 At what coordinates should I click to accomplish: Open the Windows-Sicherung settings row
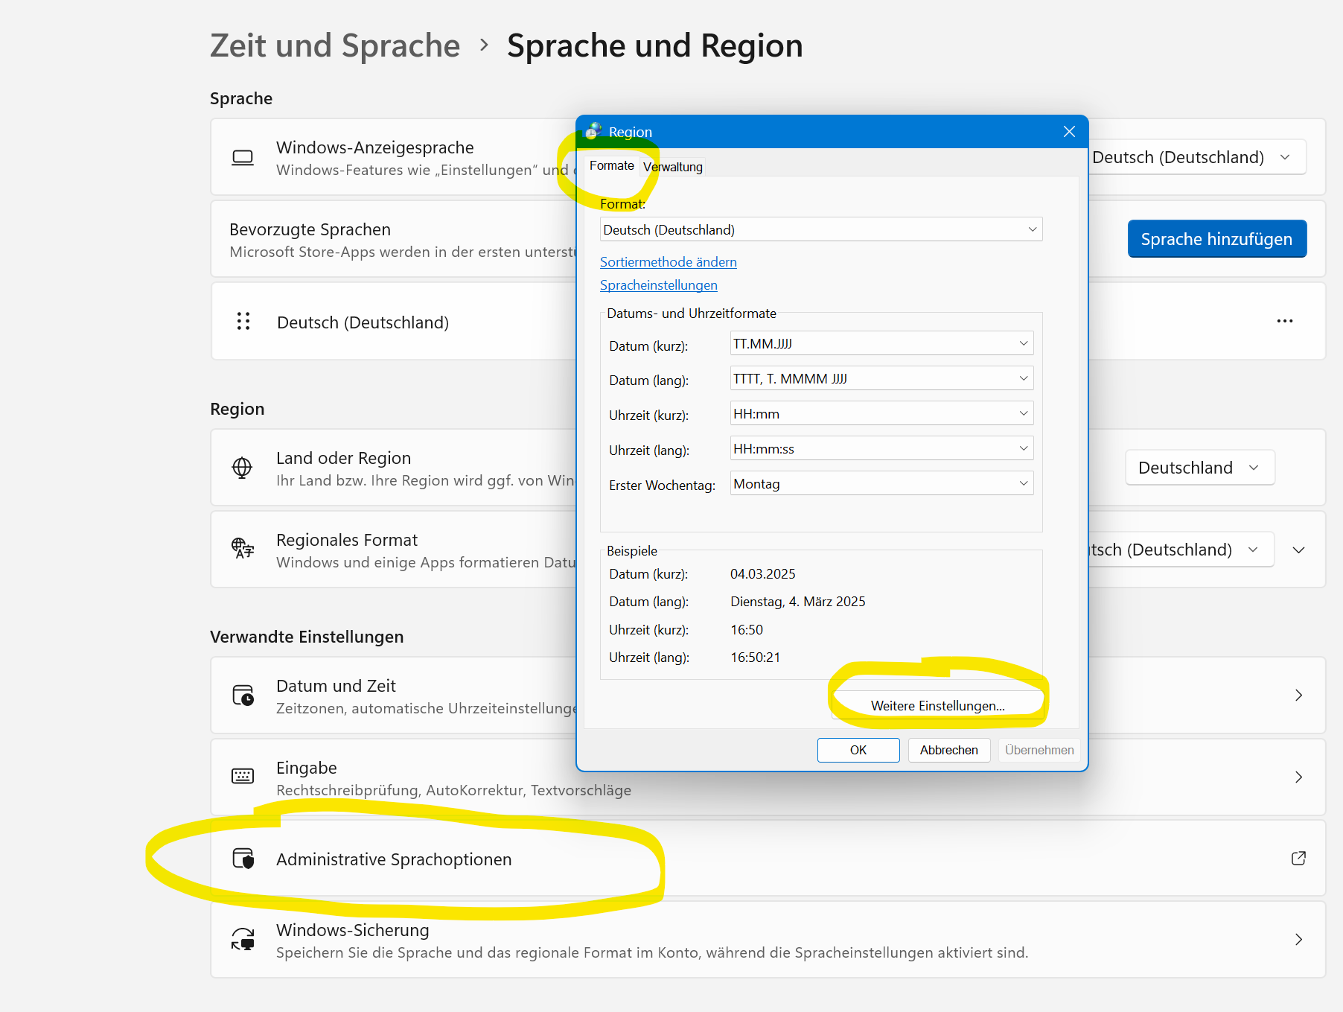pos(768,939)
